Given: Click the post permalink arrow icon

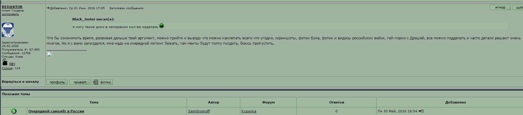Looking at the screenshot, I should click(x=48, y=8).
